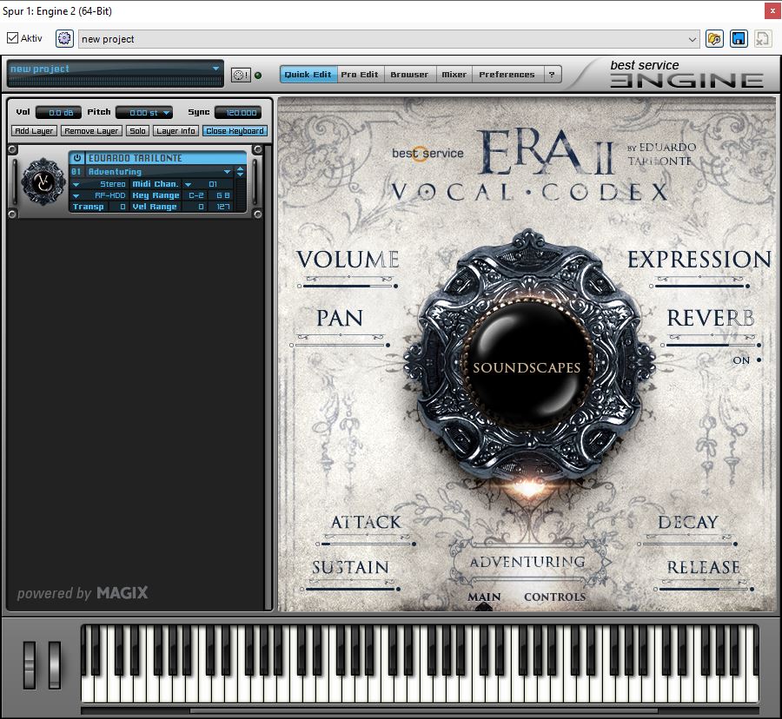Click the help question mark tab
The image size is (782, 719).
pyautogui.click(x=551, y=74)
